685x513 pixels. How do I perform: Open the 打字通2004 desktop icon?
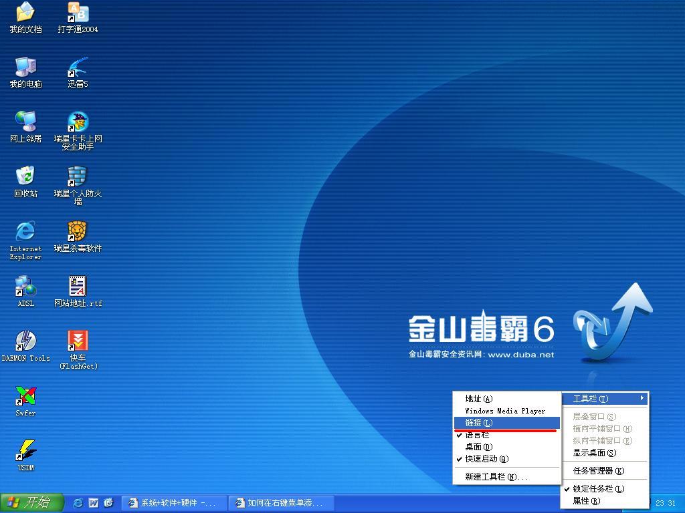(78, 14)
